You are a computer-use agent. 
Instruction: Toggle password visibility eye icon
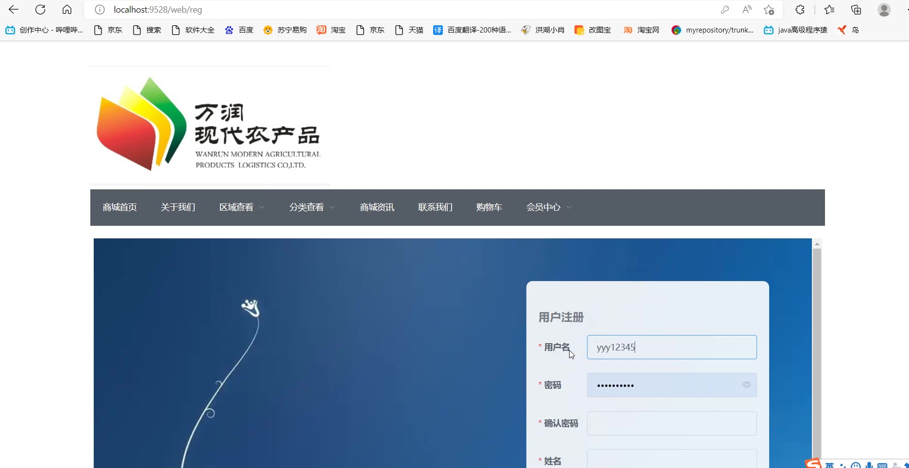click(746, 385)
